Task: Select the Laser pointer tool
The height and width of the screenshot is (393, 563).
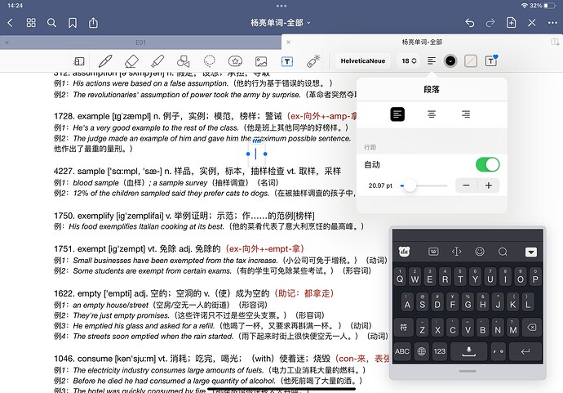Action: point(313,61)
